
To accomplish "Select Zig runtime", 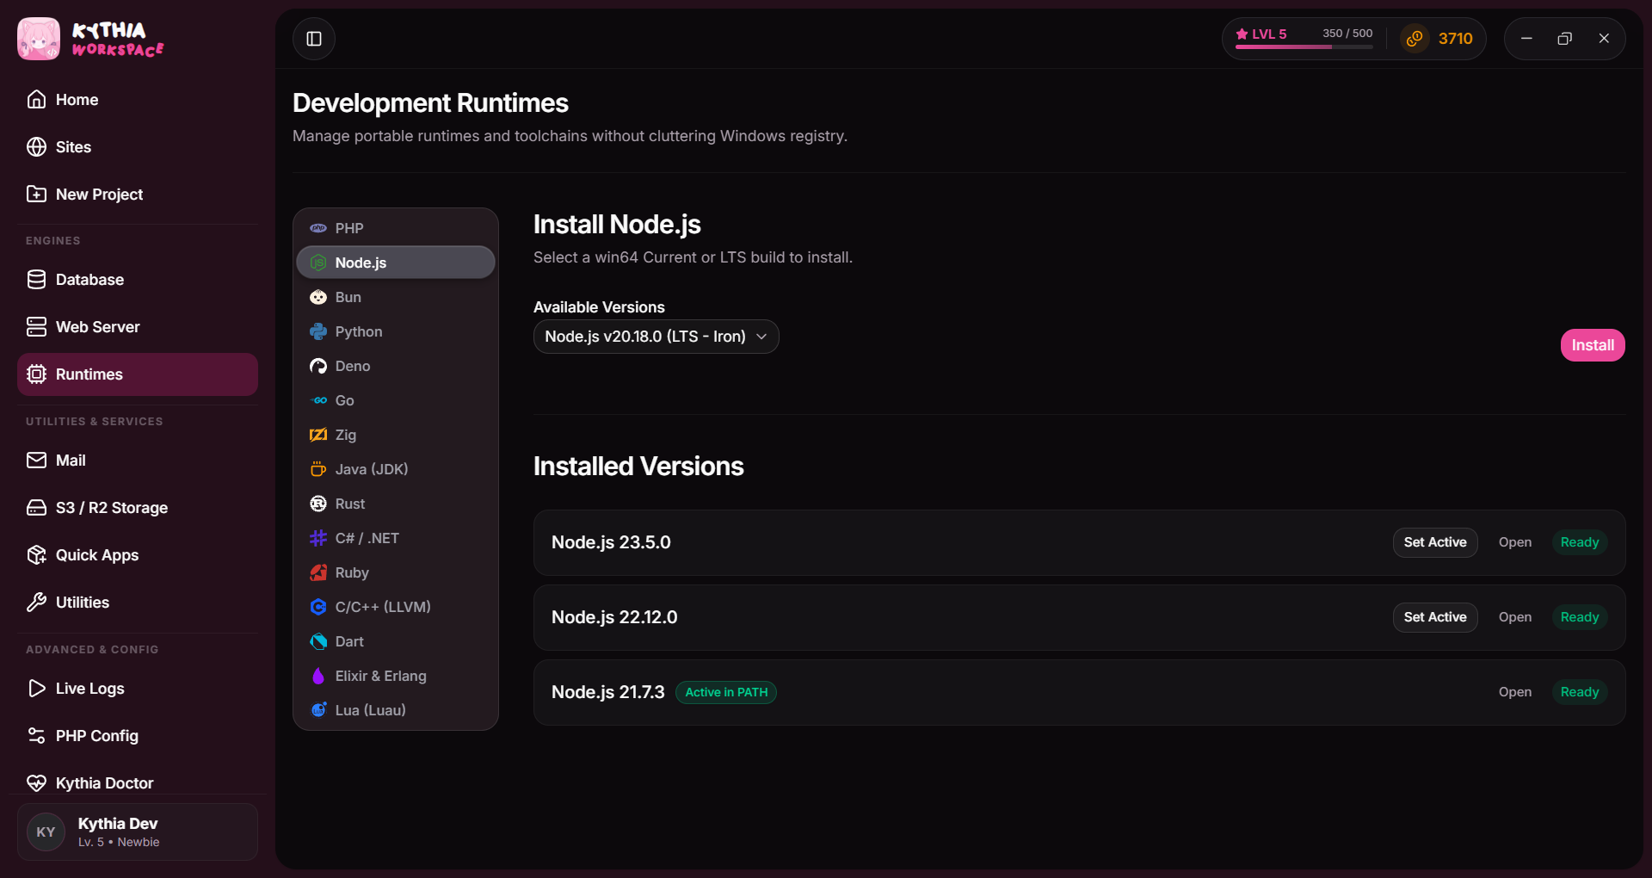I will click(x=396, y=435).
